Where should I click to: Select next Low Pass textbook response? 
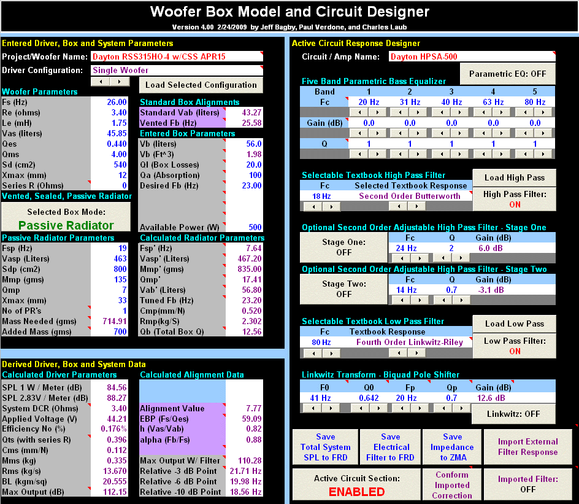416,353
